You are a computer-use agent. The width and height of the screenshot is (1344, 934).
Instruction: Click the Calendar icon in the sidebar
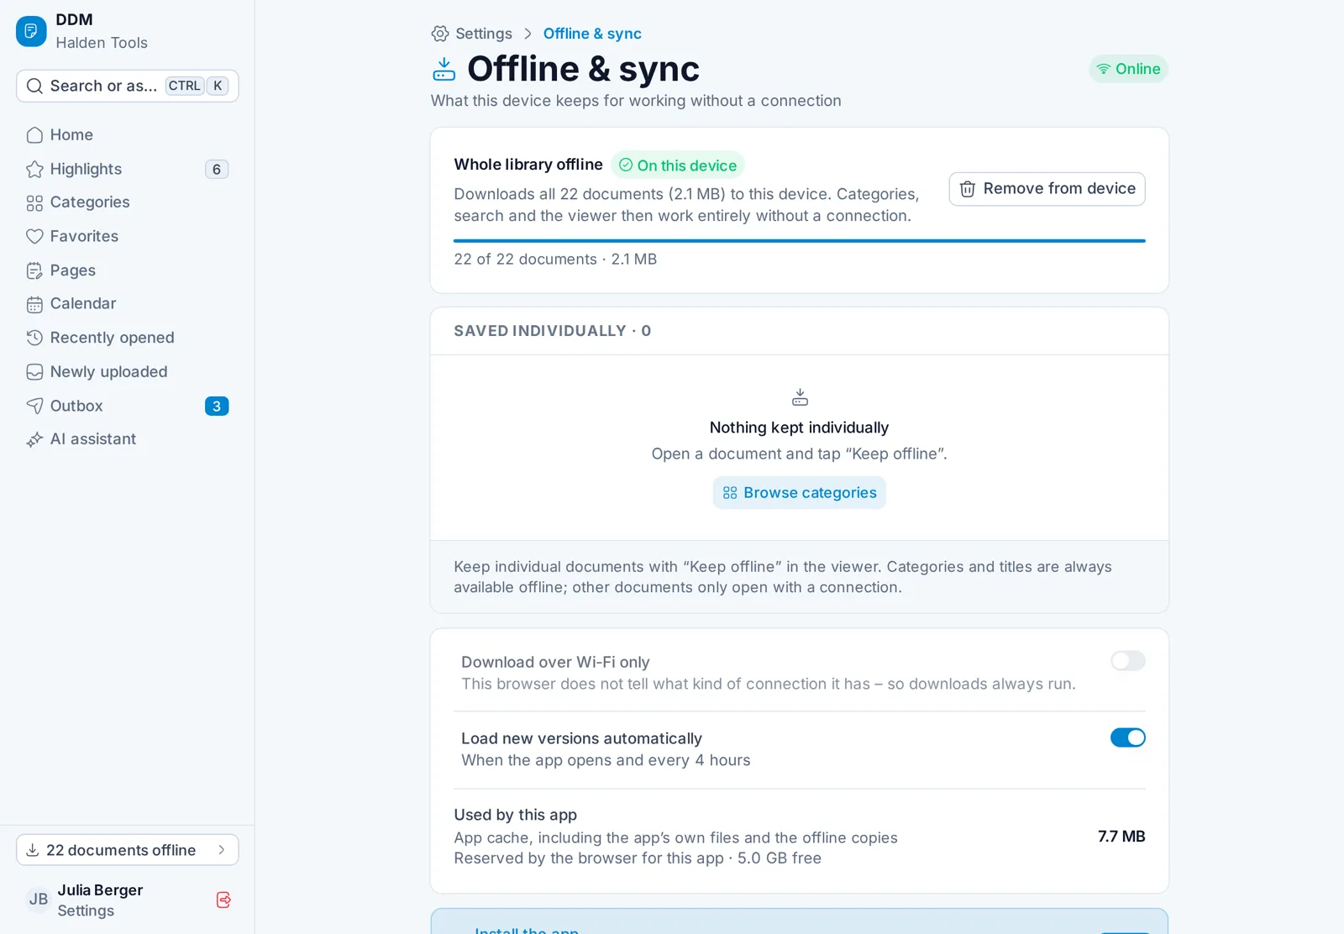click(34, 304)
